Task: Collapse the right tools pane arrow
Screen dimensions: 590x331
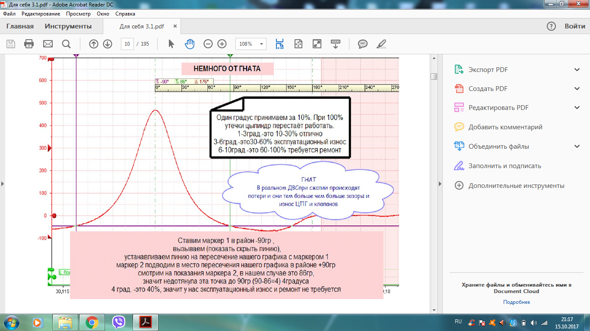Action: pos(441,184)
